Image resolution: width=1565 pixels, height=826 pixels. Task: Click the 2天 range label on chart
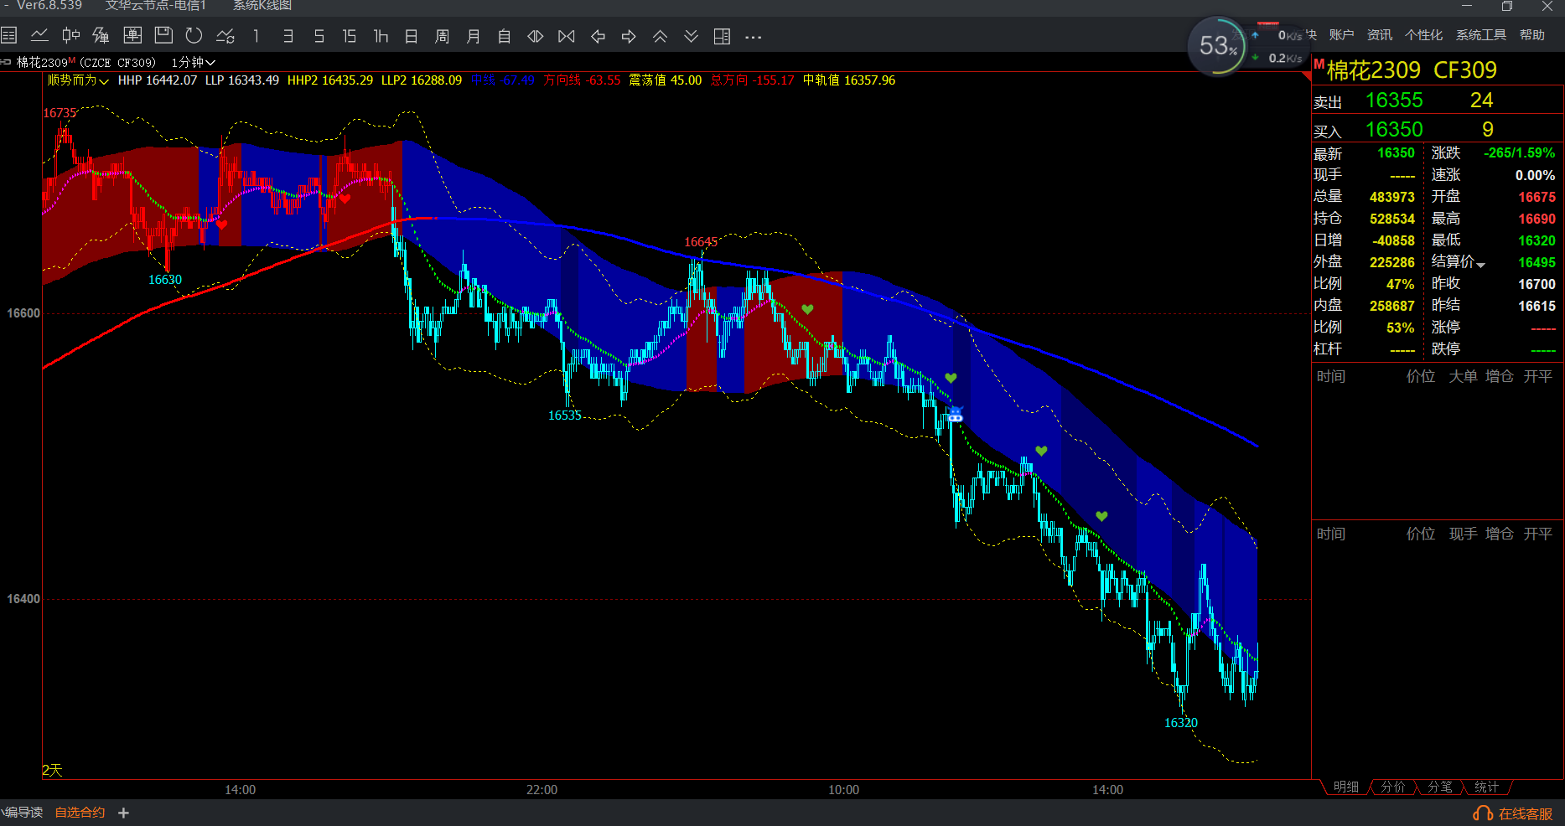(x=52, y=770)
